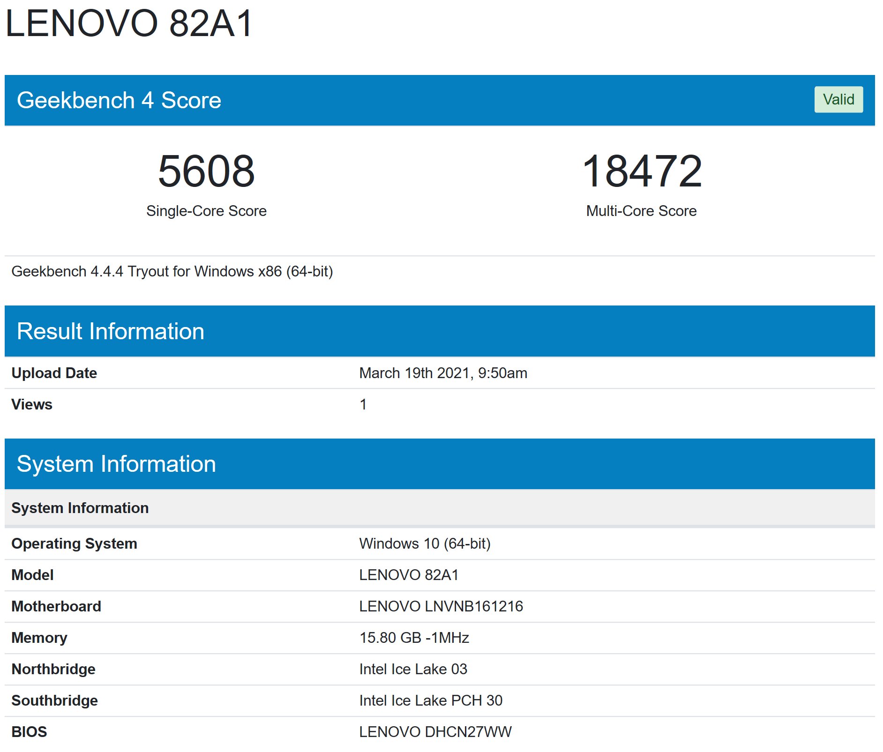Click the Views row label
Viewport: 883px width, 752px height.
click(31, 404)
